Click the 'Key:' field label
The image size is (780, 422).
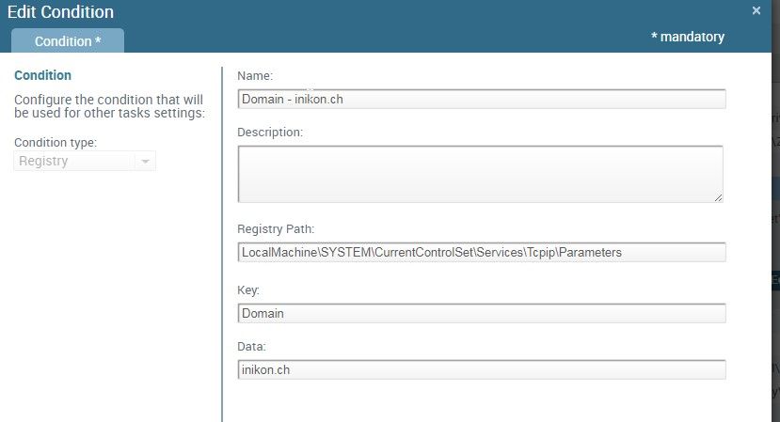[x=249, y=291]
